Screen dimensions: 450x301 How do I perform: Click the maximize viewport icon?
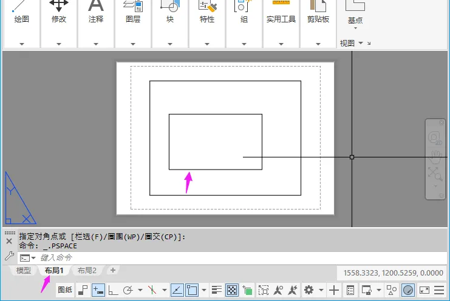tap(264, 290)
